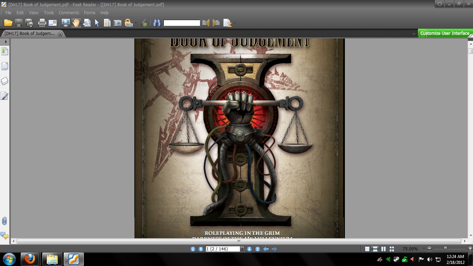This screenshot has width=473, height=266.
Task: Click the page number input field
Action: tap(223, 249)
